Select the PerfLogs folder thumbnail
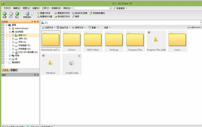 coord(114,41)
